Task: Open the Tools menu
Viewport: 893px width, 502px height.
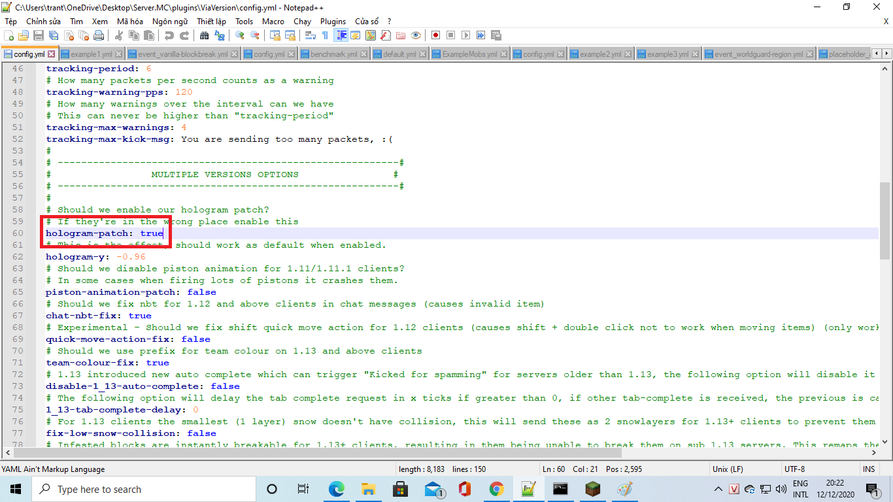Action: pyautogui.click(x=244, y=21)
